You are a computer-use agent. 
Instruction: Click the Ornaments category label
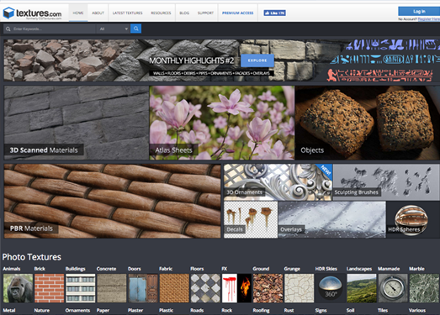click(77, 310)
